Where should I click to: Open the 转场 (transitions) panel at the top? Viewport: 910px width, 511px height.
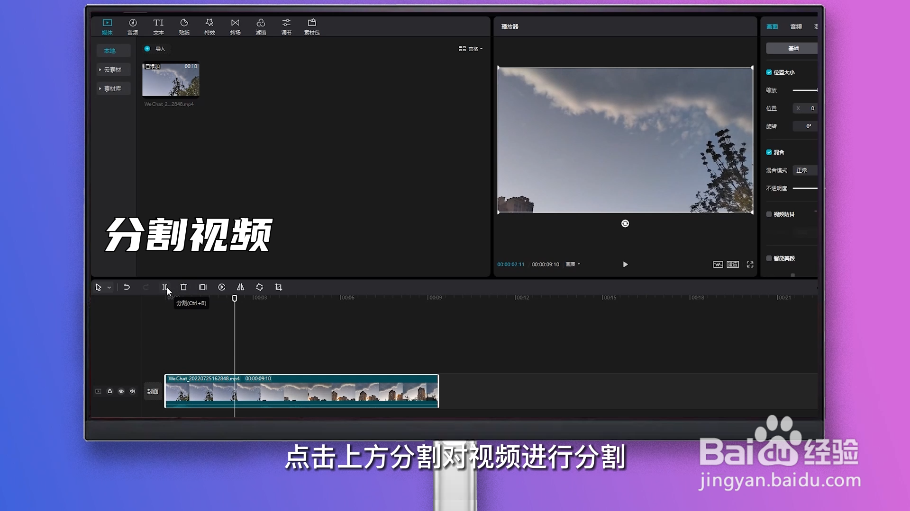pos(235,26)
